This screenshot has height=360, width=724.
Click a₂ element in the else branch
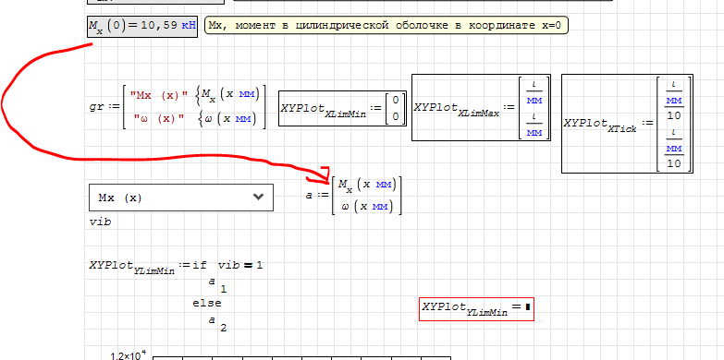click(217, 324)
